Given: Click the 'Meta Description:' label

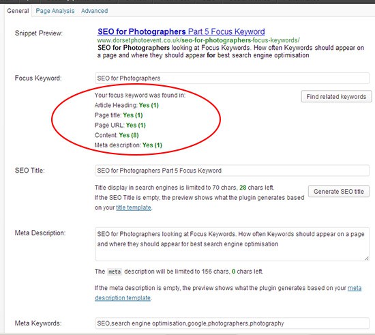Looking at the screenshot, I should pyautogui.click(x=40, y=233).
